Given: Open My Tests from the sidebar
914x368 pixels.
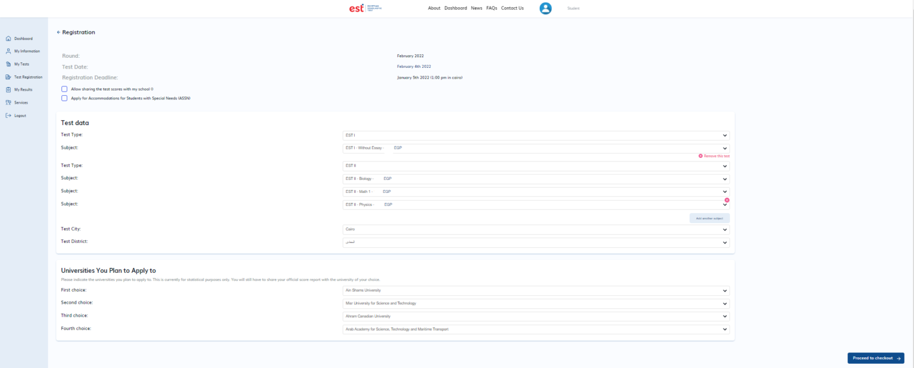Looking at the screenshot, I should [21, 64].
